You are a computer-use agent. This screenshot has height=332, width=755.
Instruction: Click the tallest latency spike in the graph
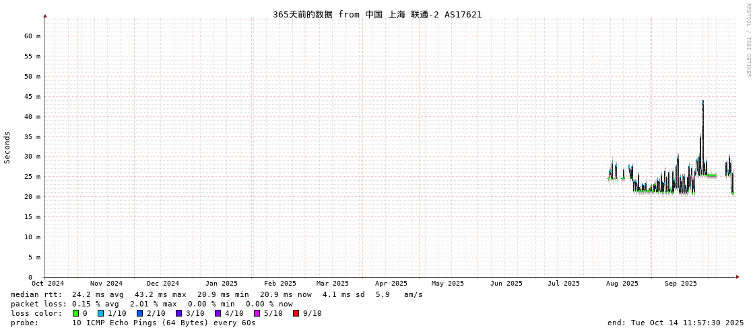click(702, 103)
